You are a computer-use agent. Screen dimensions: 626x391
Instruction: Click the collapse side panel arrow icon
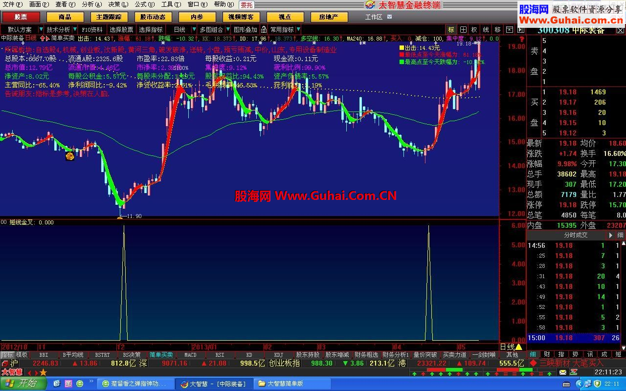pyautogui.click(x=520, y=30)
